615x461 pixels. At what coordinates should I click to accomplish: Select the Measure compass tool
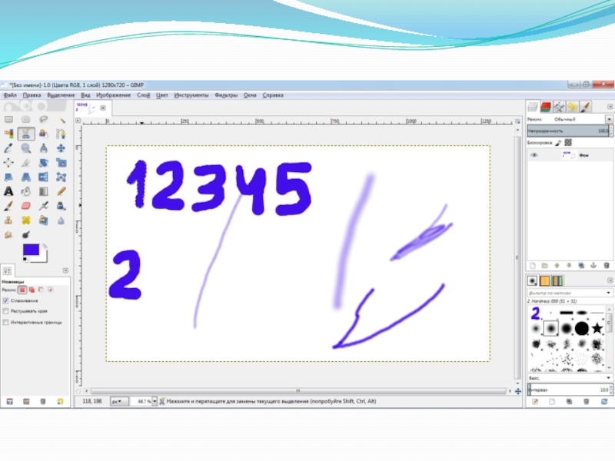click(44, 148)
